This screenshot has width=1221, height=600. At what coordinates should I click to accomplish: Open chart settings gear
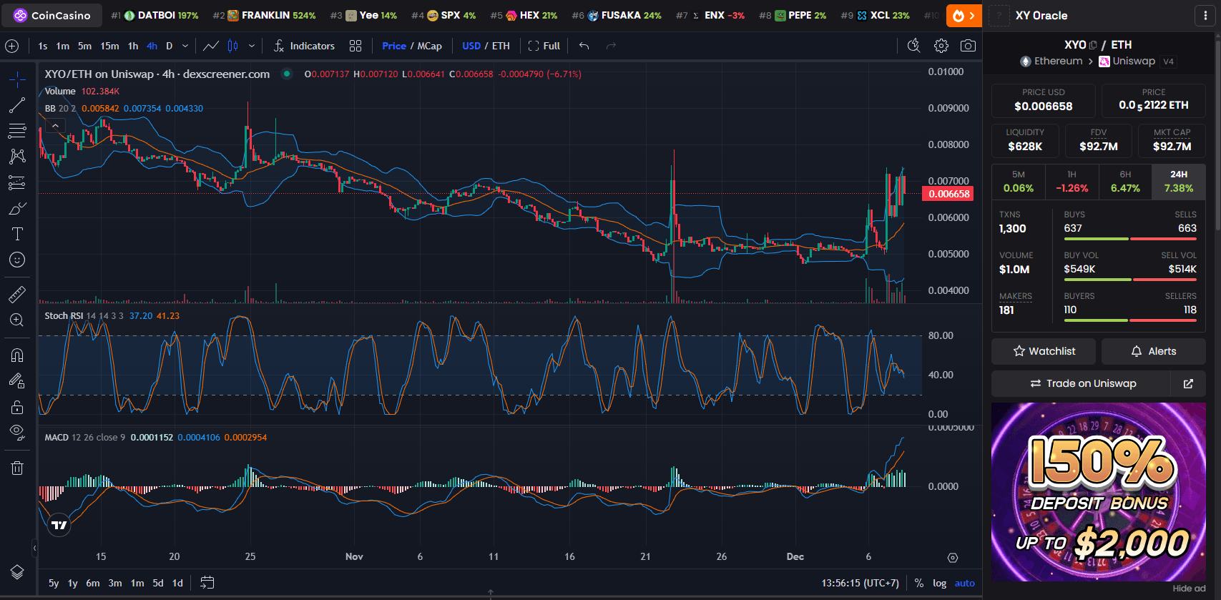tap(941, 46)
